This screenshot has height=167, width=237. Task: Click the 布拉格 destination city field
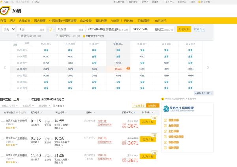click(x=70, y=29)
